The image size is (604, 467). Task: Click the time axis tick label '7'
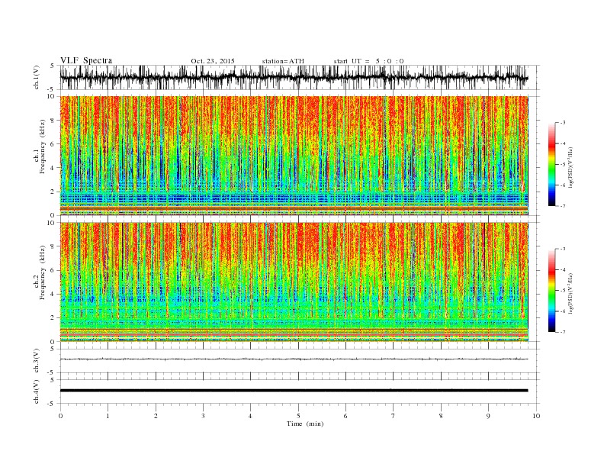394,416
